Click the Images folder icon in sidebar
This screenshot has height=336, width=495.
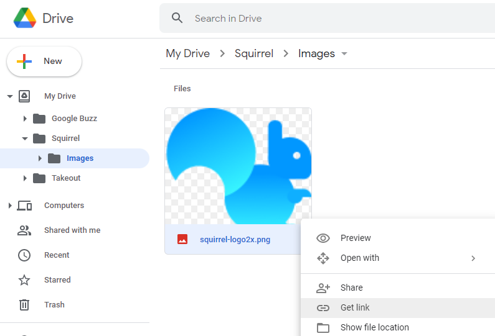click(54, 158)
